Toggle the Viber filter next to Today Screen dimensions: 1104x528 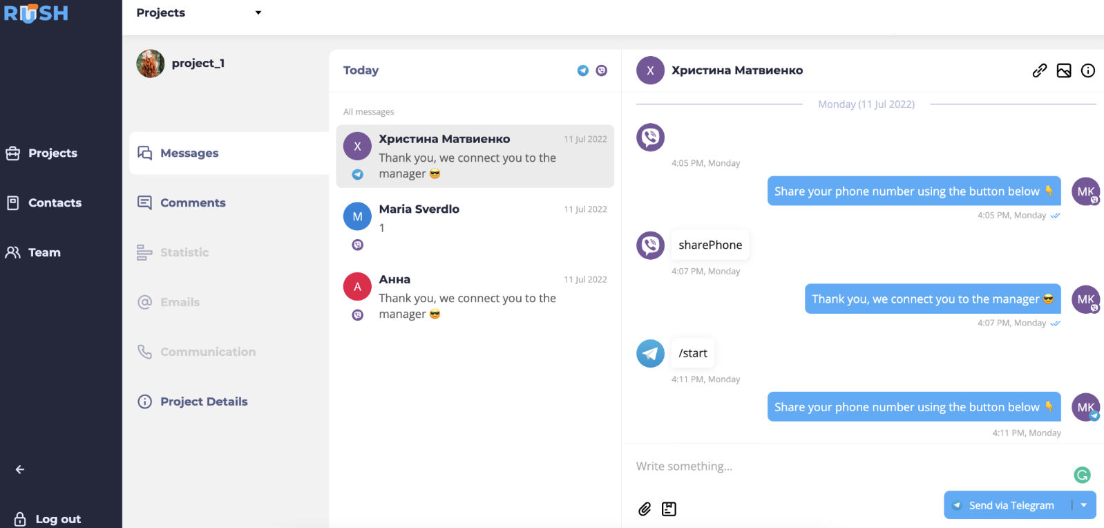coord(602,70)
